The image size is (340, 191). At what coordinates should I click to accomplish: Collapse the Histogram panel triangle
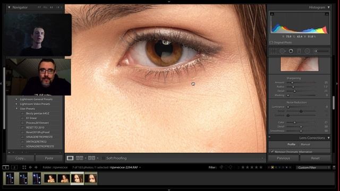point(328,7)
